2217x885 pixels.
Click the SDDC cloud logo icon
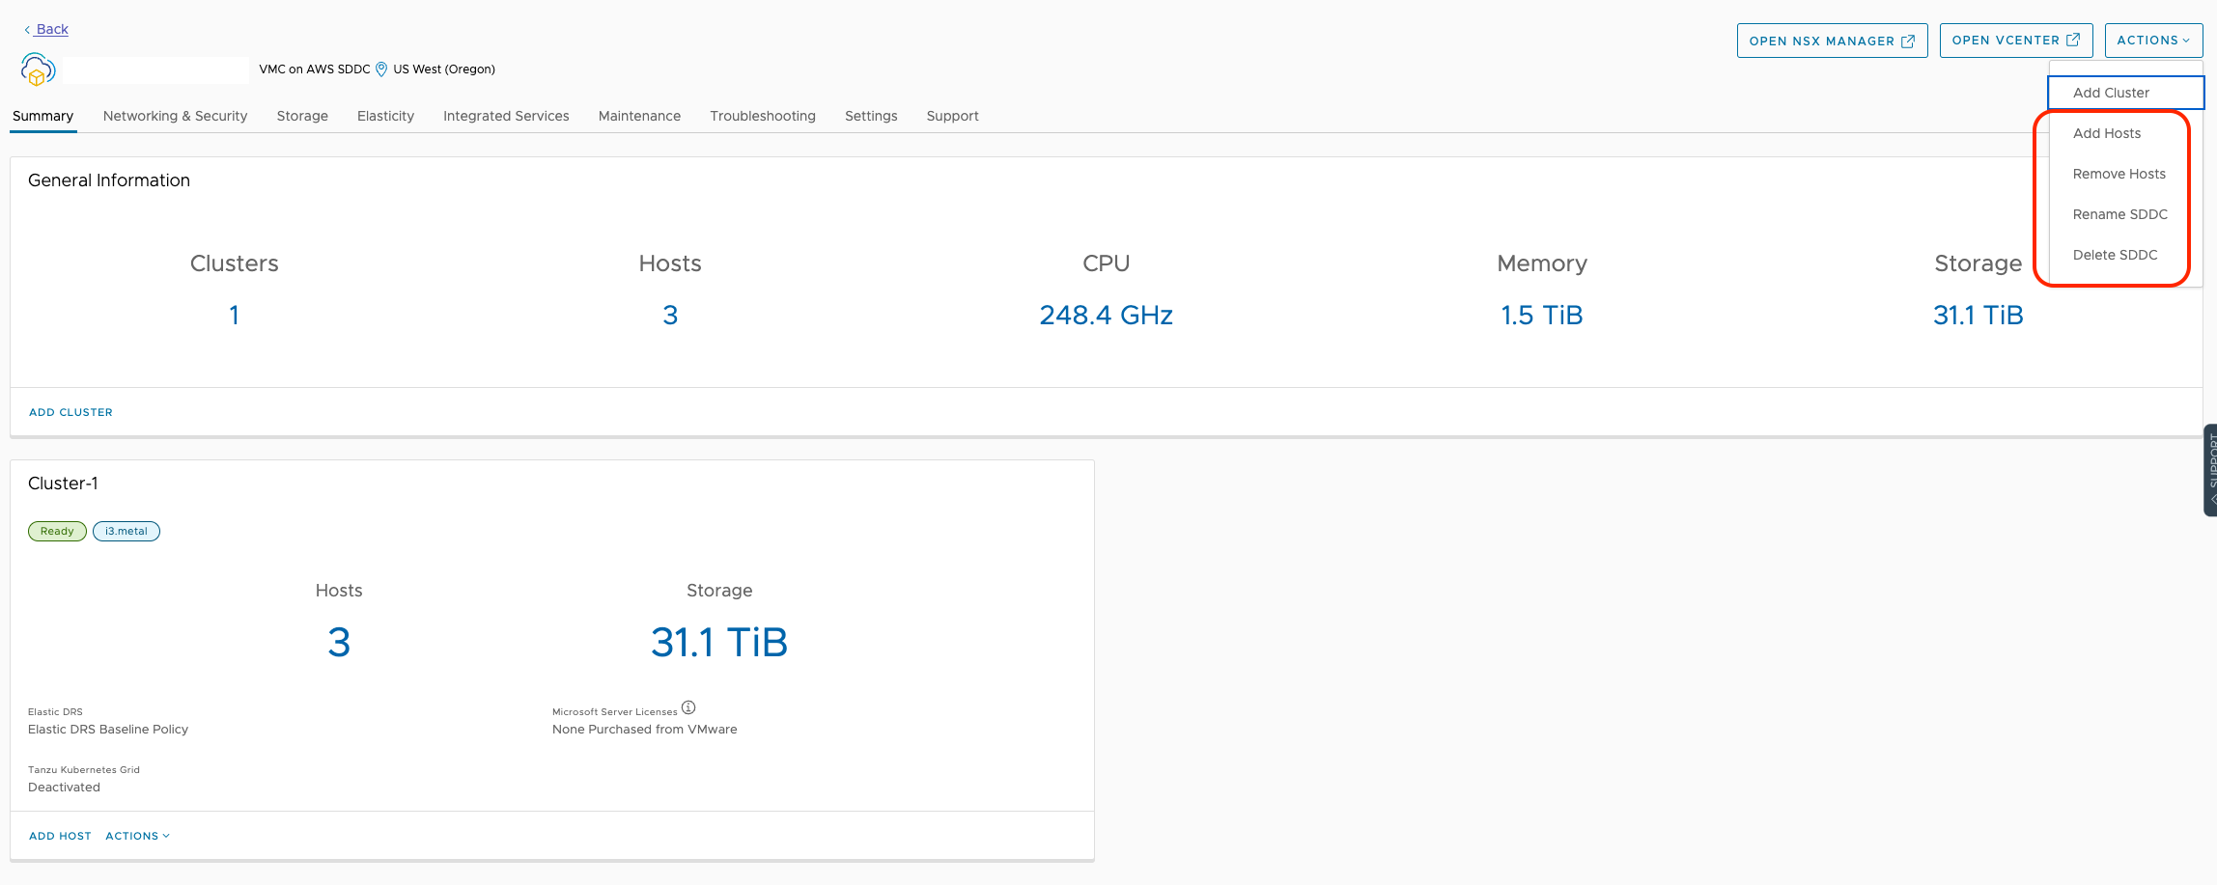point(38,69)
